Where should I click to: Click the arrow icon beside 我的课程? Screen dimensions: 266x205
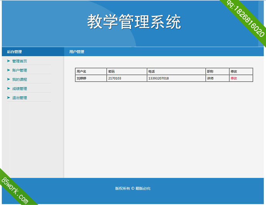coord(8,79)
